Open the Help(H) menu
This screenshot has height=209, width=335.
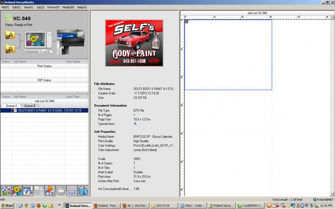pos(82,7)
